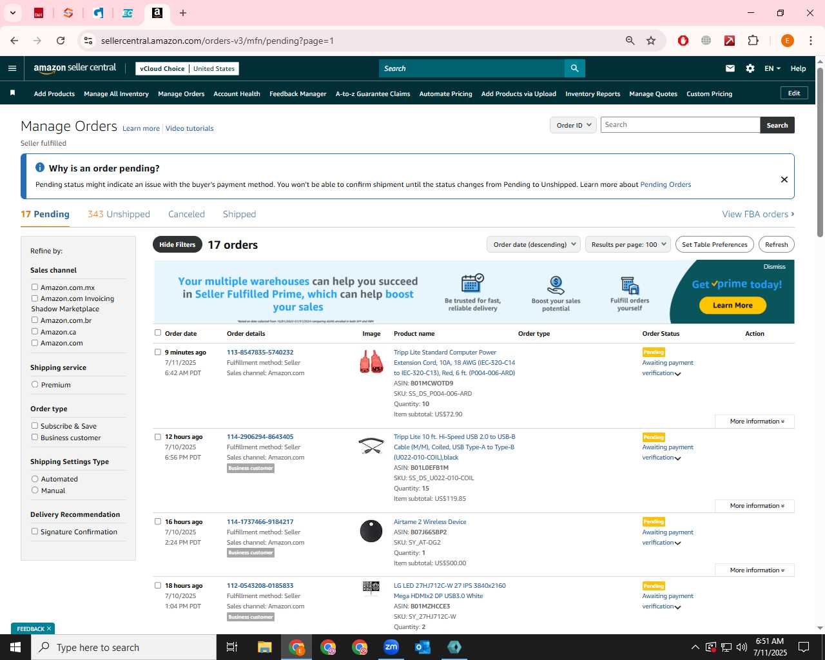Viewport: 825px width, 660px height.
Task: Switch to the Shipped tab
Action: 239,214
